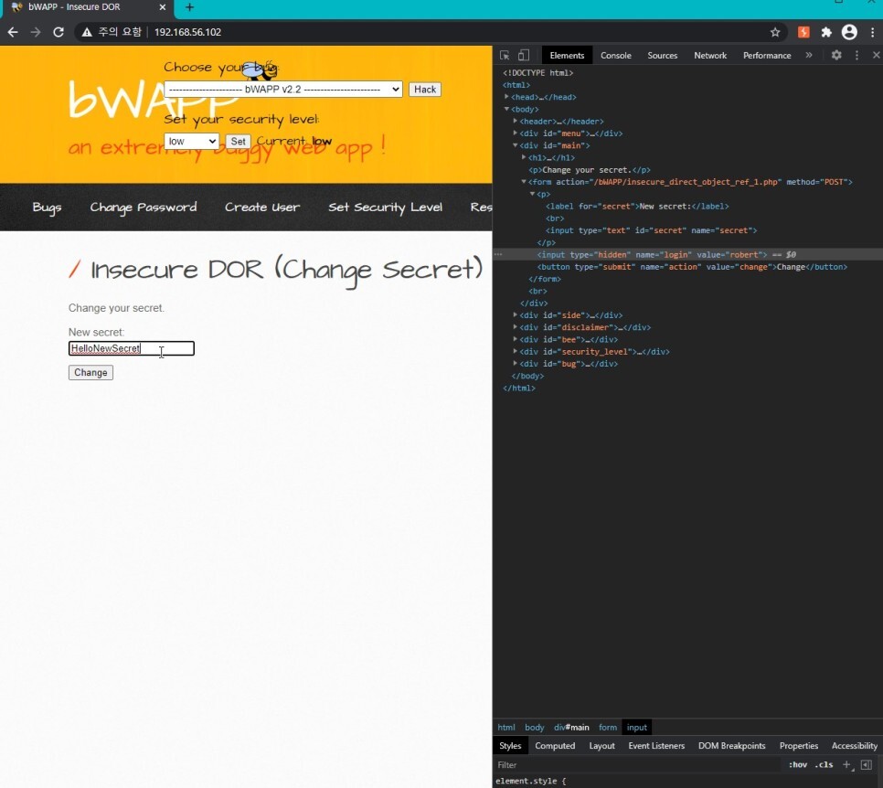Open the Bugs menu link
The image size is (883, 788).
click(47, 208)
